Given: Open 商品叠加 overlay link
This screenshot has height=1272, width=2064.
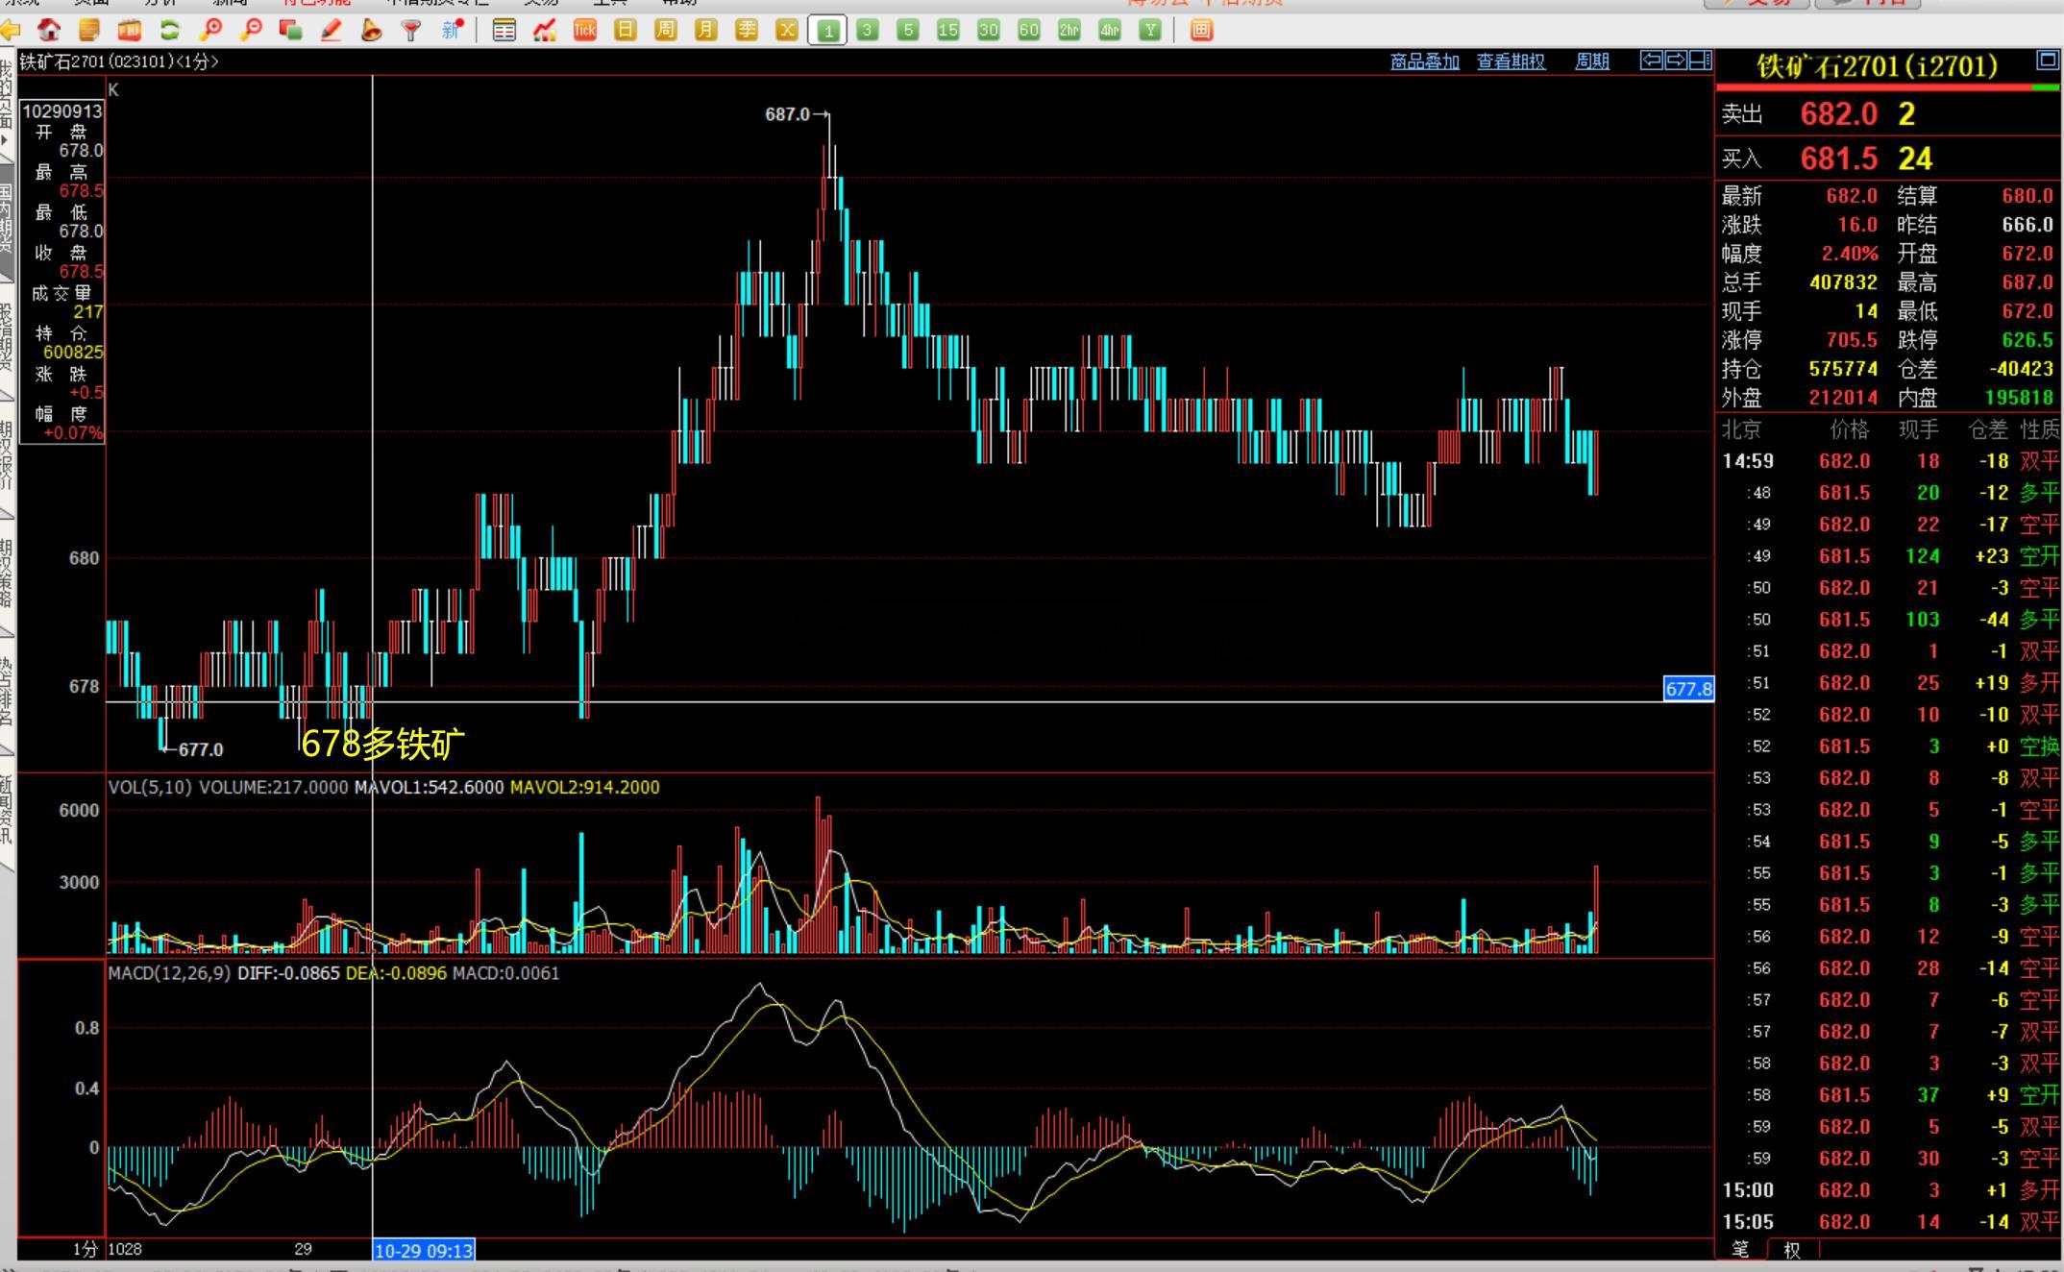Looking at the screenshot, I should [x=1424, y=61].
